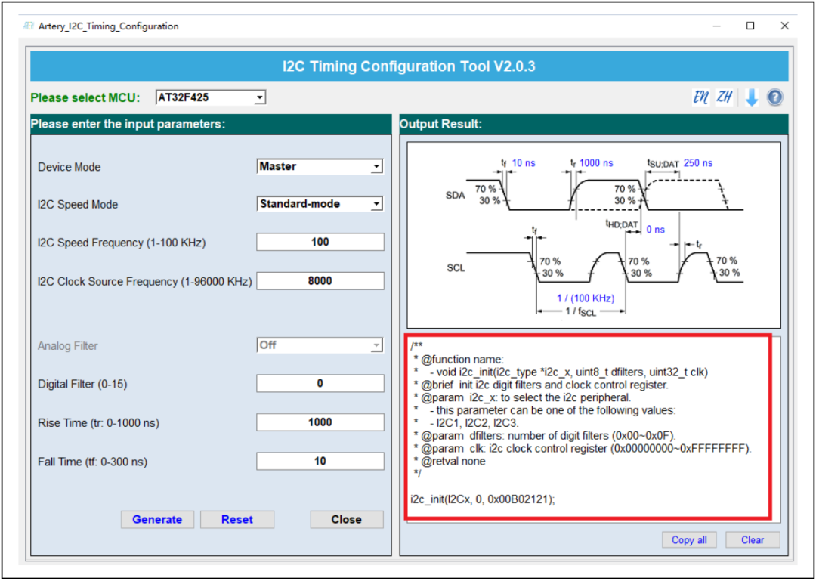Open help via the question mark icon

click(774, 97)
